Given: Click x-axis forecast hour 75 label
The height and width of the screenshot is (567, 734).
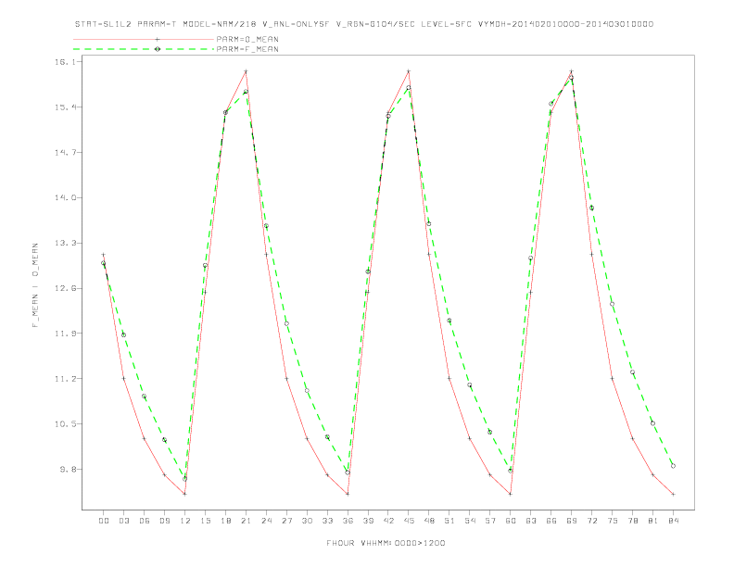Looking at the screenshot, I should click(x=613, y=521).
